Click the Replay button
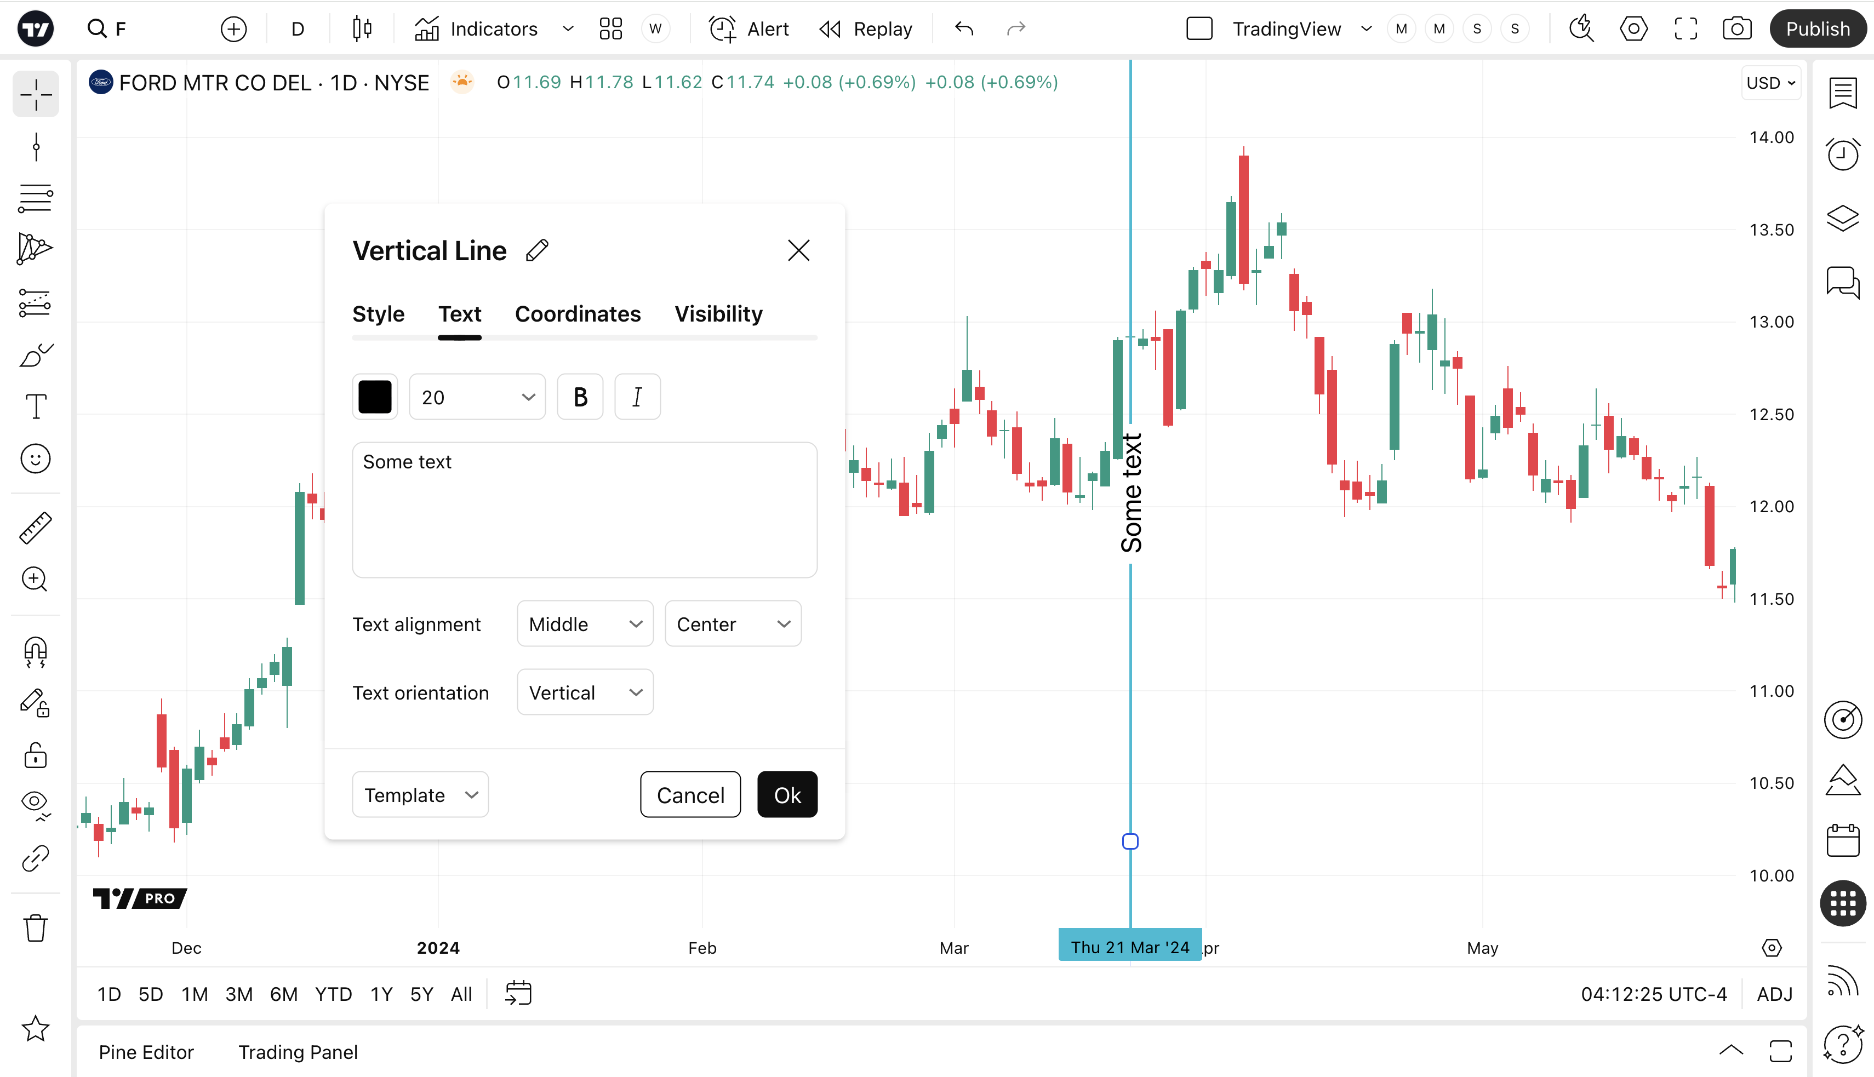Screen dimensions: 1874x1077 click(866, 29)
